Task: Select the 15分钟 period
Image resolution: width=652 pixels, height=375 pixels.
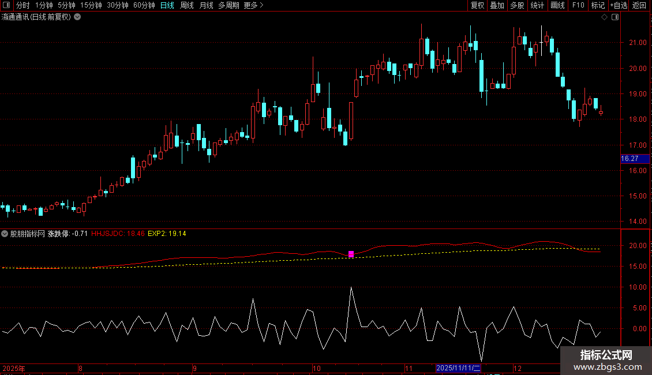Action: click(91, 5)
